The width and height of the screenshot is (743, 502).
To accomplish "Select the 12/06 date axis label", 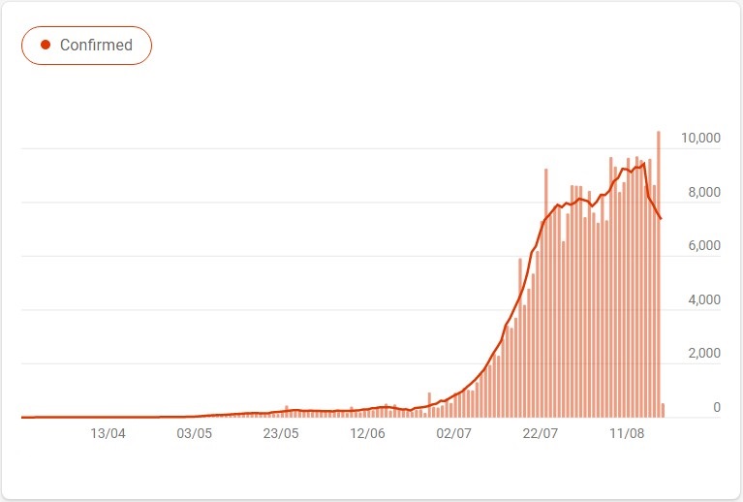I will coord(367,434).
